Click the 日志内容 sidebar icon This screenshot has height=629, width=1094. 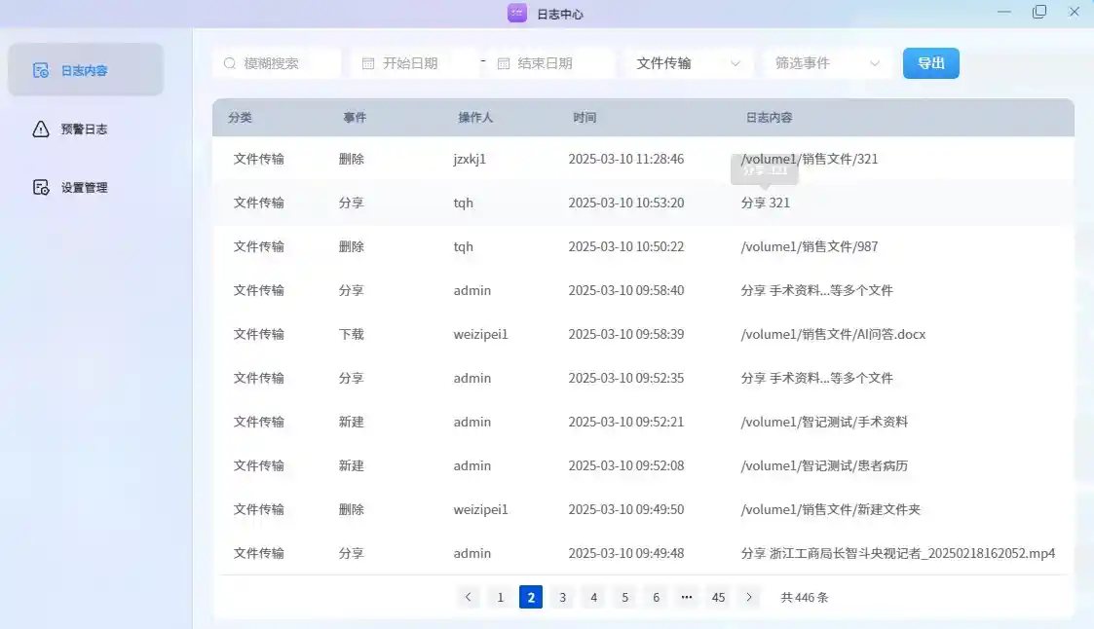(x=41, y=70)
